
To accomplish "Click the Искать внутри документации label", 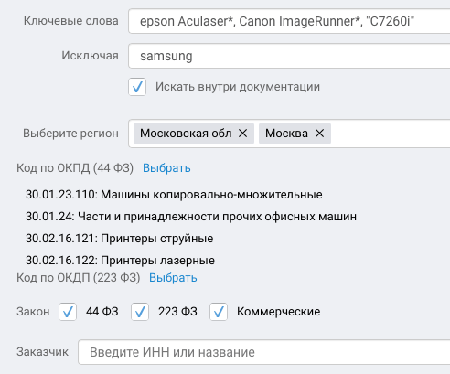I will click(238, 87).
